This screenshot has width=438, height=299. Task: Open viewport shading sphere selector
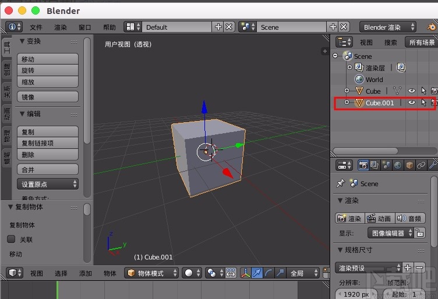point(192,273)
